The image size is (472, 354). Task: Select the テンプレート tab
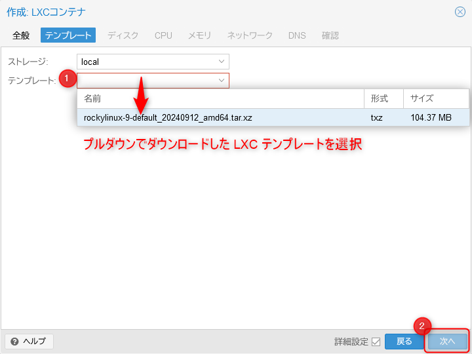68,35
